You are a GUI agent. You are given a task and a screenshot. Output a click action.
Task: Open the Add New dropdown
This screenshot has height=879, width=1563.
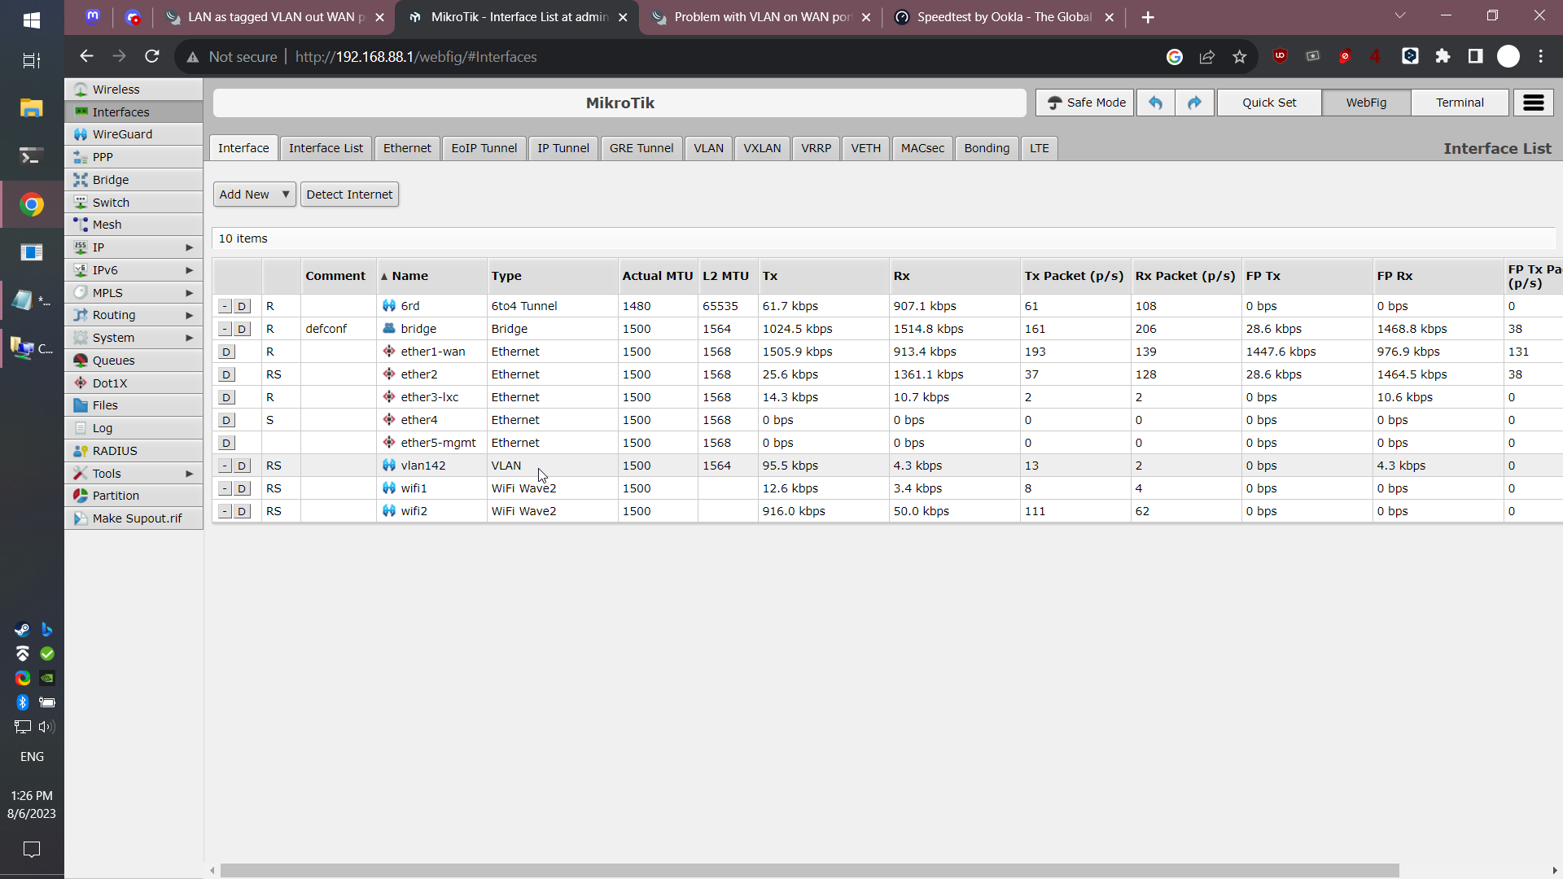coord(254,195)
